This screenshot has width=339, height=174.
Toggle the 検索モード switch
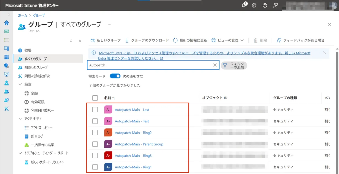[x=115, y=76]
